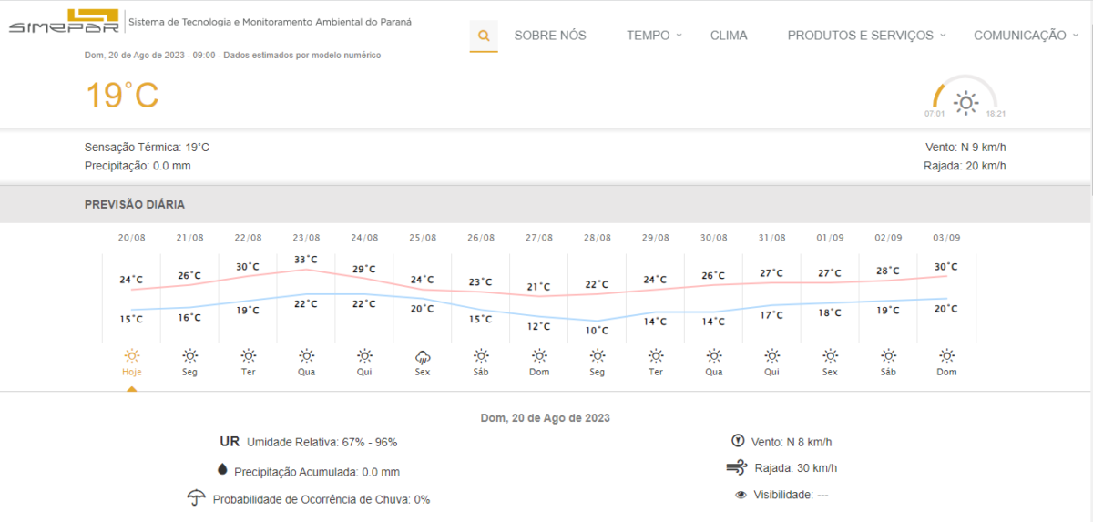Click the SIMEPAR logo
This screenshot has width=1093, height=522.
point(64,22)
